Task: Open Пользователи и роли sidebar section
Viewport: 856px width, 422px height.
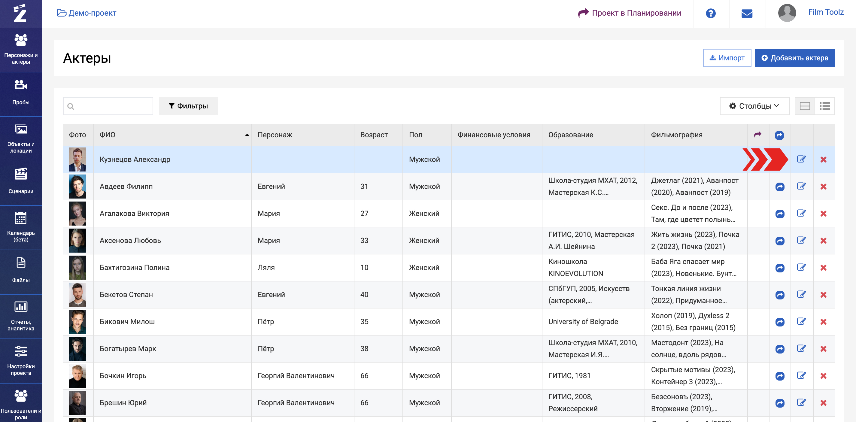Action: click(21, 403)
